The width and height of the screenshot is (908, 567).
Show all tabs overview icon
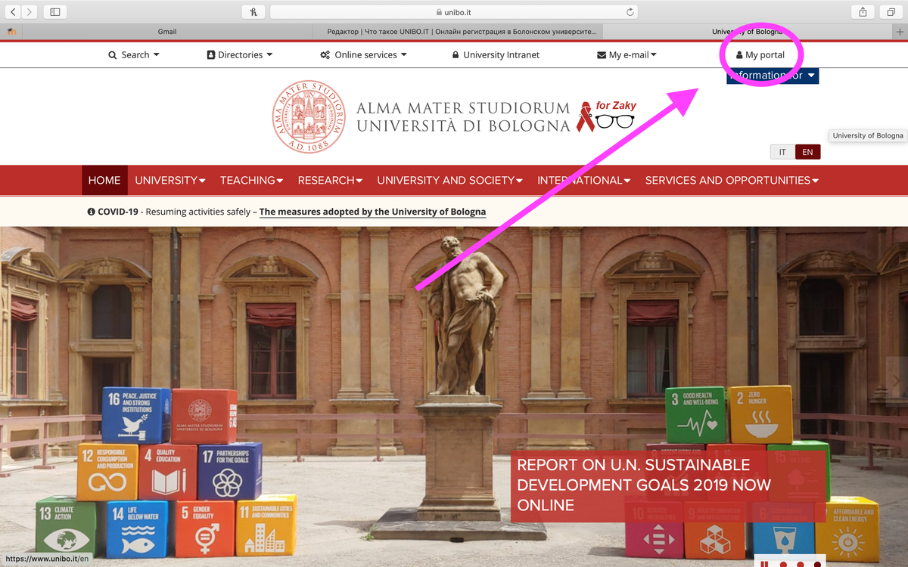point(891,11)
